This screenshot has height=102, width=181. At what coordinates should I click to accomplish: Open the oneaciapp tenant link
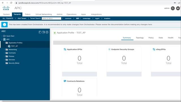tap(87, 18)
